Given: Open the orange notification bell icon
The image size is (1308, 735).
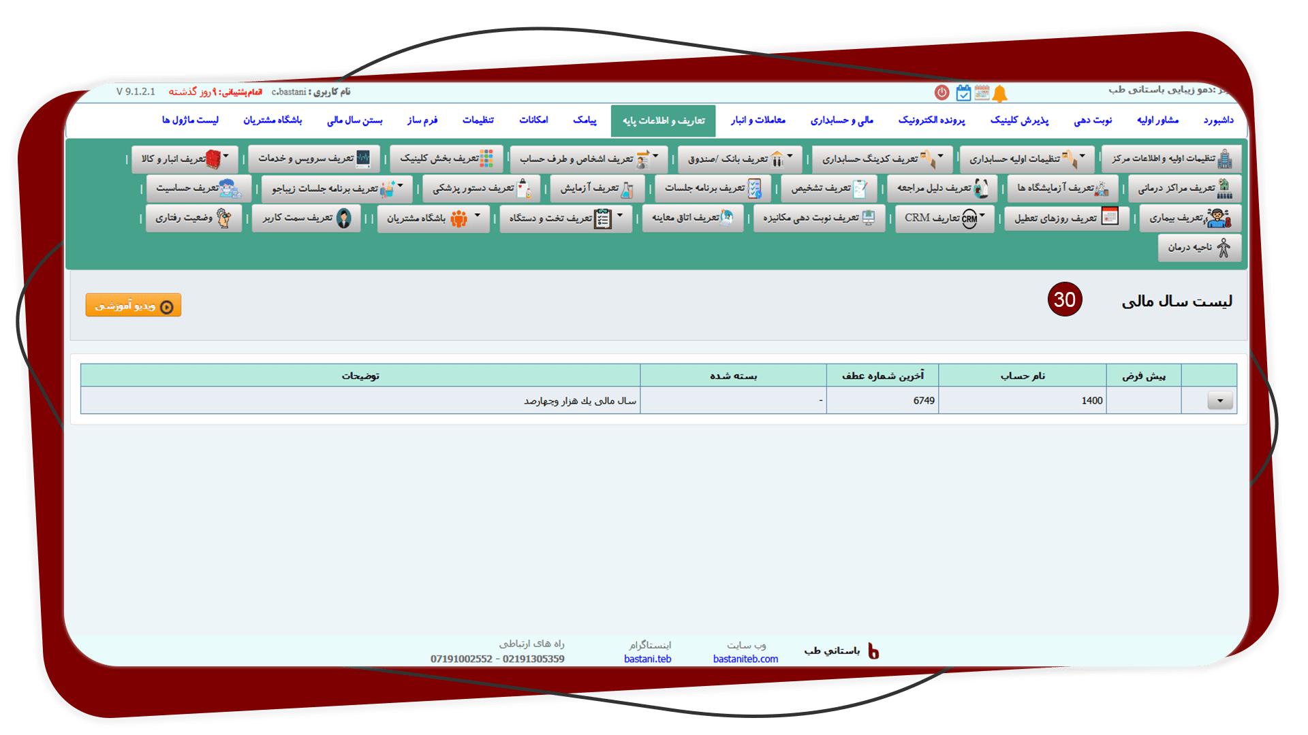Looking at the screenshot, I should 999,93.
